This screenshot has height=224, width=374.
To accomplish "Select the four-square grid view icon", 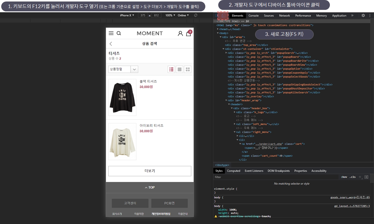I will [x=188, y=69].
